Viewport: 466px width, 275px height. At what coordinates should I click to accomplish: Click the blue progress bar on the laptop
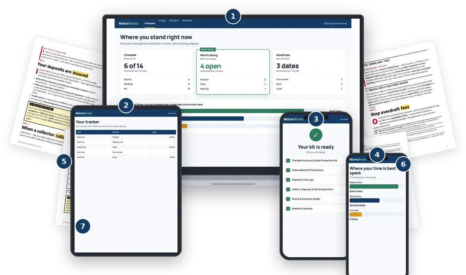[x=212, y=118]
